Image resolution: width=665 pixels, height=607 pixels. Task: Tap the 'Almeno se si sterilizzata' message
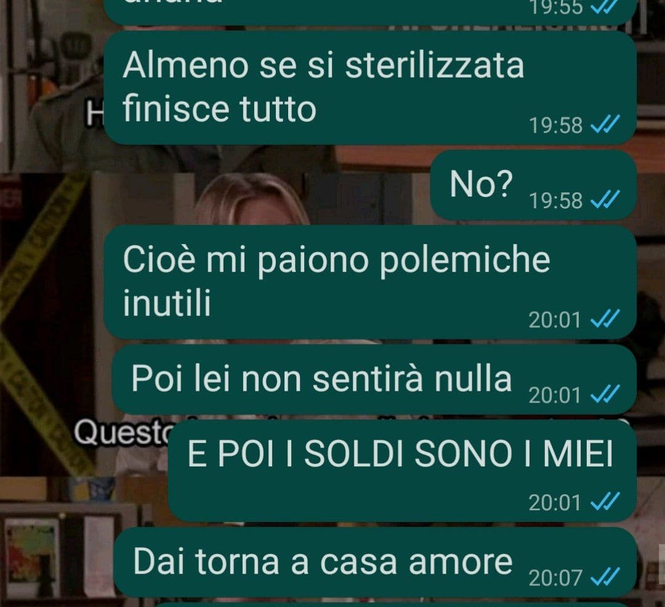pyautogui.click(x=370, y=88)
